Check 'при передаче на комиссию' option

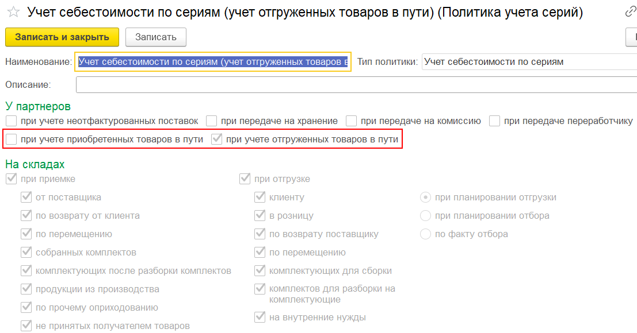point(351,121)
